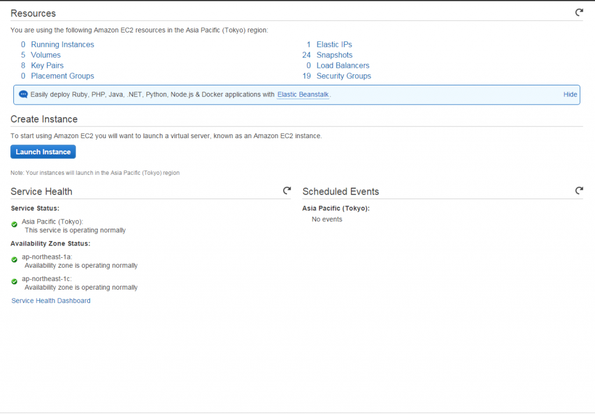Click the count 0 beside Placement Groups
The width and height of the screenshot is (595, 414).
(x=23, y=76)
